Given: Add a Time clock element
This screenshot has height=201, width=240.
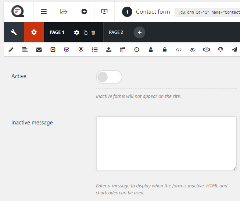Looking at the screenshot, I should pyautogui.click(x=137, y=50).
